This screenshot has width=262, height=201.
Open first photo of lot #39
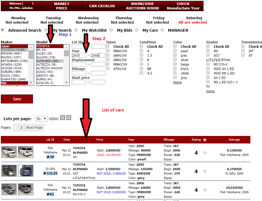9,152
